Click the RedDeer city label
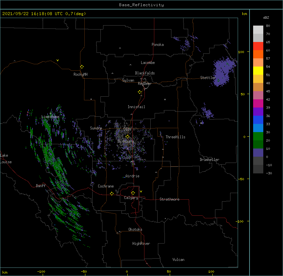Screen dimensions: 283x276 point(144,84)
